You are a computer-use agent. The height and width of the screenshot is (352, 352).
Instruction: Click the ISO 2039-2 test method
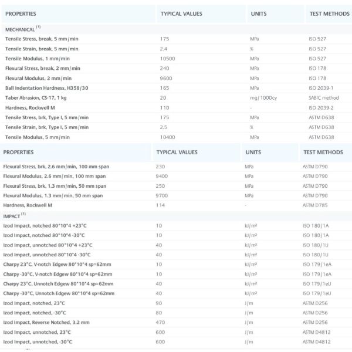[321, 107]
